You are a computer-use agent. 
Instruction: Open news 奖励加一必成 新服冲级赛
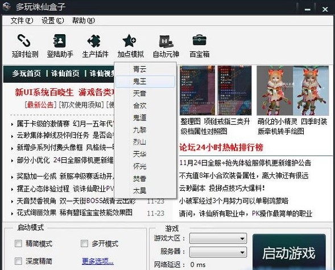(65, 176)
